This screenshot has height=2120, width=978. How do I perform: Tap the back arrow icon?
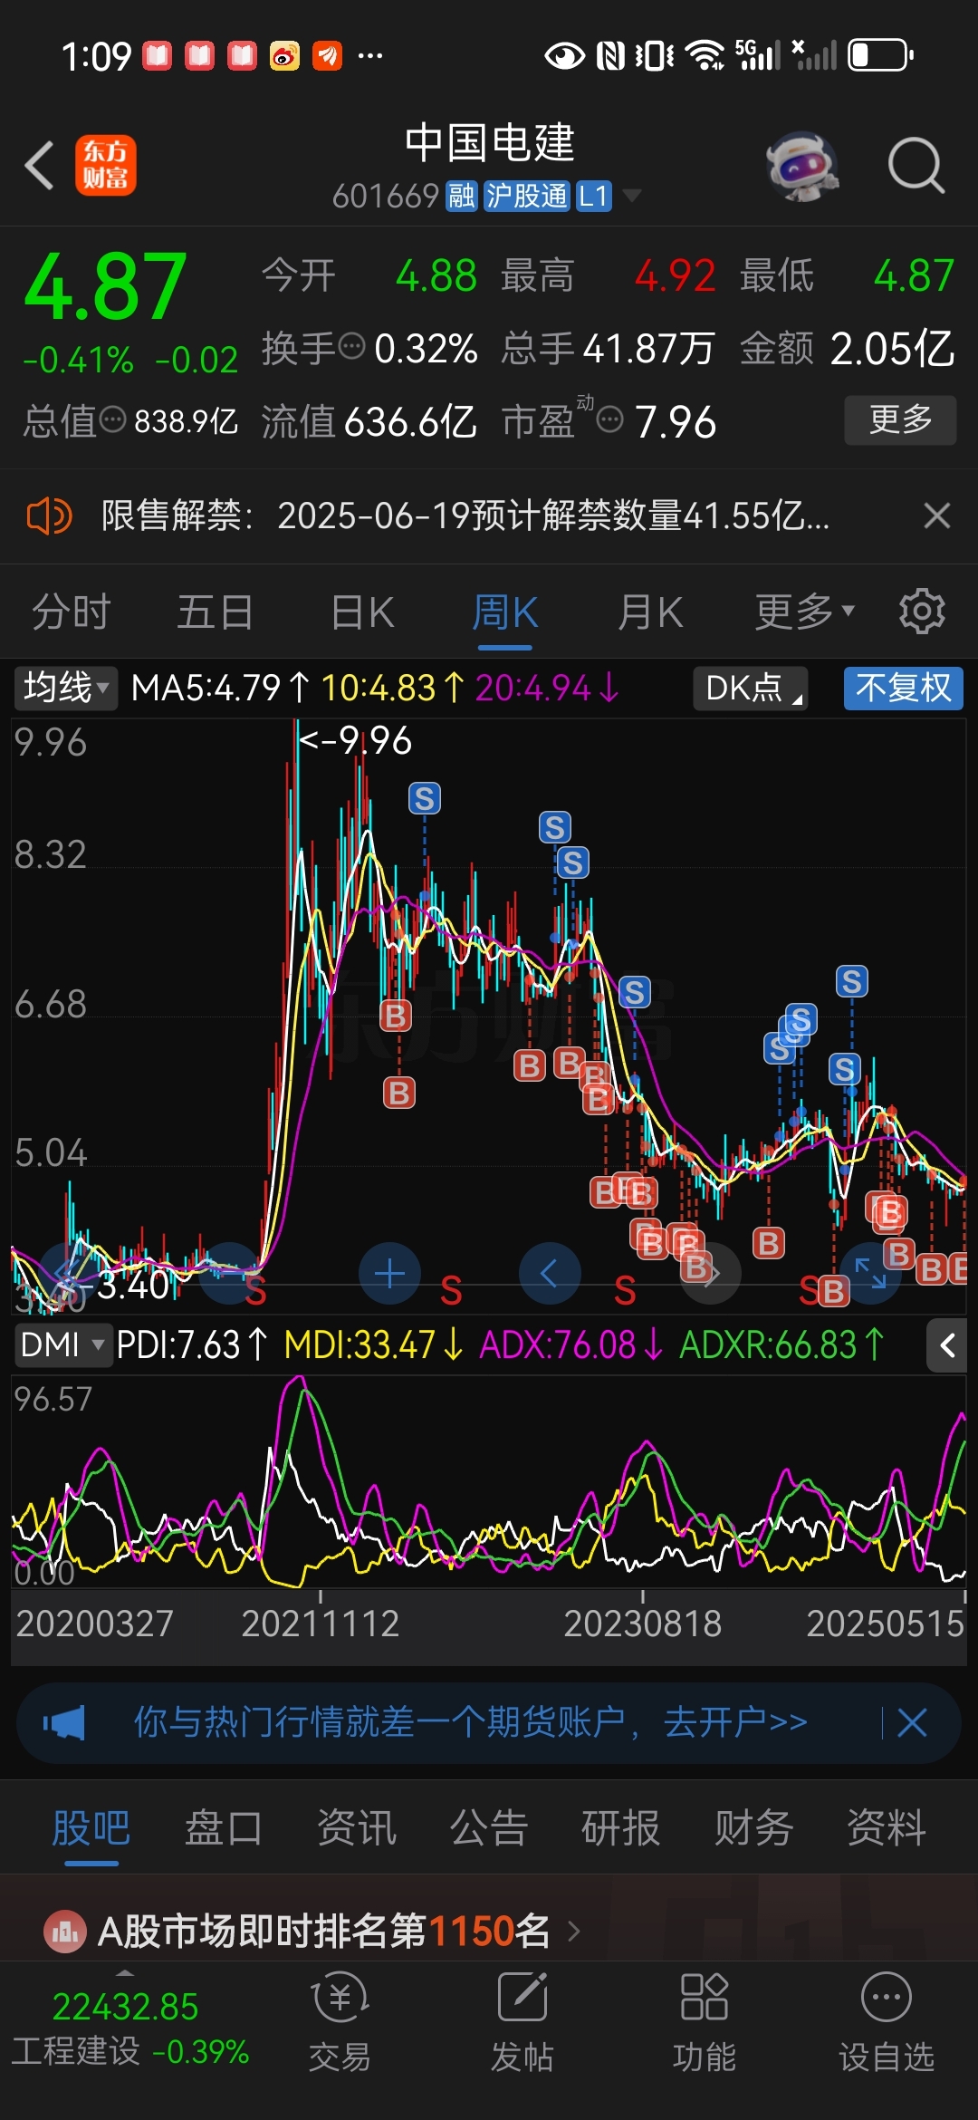[x=40, y=166]
